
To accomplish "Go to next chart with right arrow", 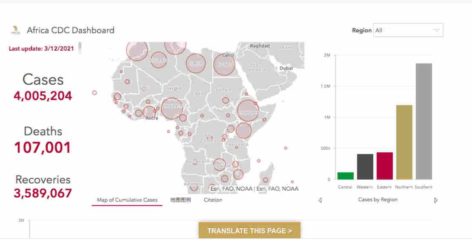I will (x=435, y=200).
